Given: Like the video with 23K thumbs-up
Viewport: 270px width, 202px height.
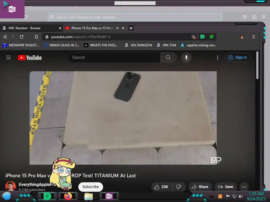Looking at the screenshot, I should pos(161,187).
